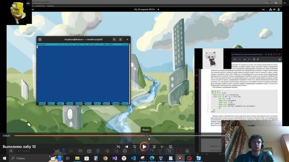The height and width of the screenshot is (162, 289).
Task: Click the power icon in the GNOME panel
Action: click(279, 9)
